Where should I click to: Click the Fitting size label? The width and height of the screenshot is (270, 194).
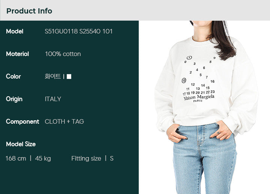coord(86,158)
